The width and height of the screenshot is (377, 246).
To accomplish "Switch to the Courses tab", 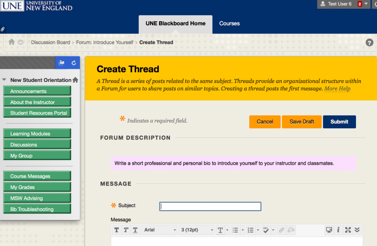I will pos(229,24).
